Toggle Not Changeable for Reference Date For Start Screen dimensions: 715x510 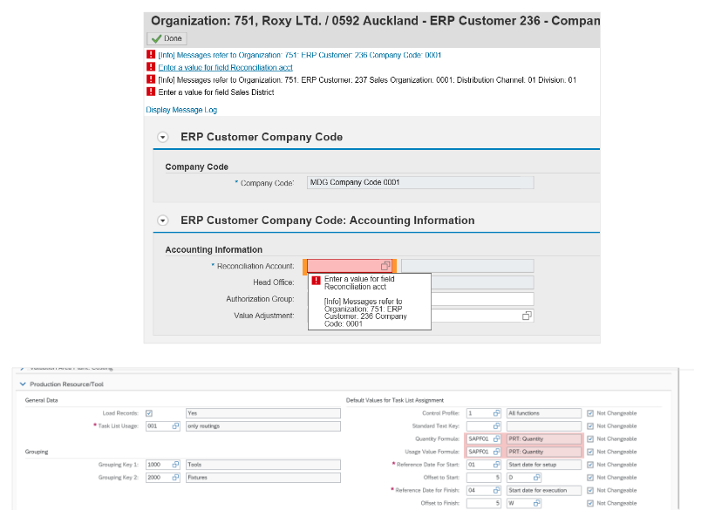pyautogui.click(x=590, y=465)
